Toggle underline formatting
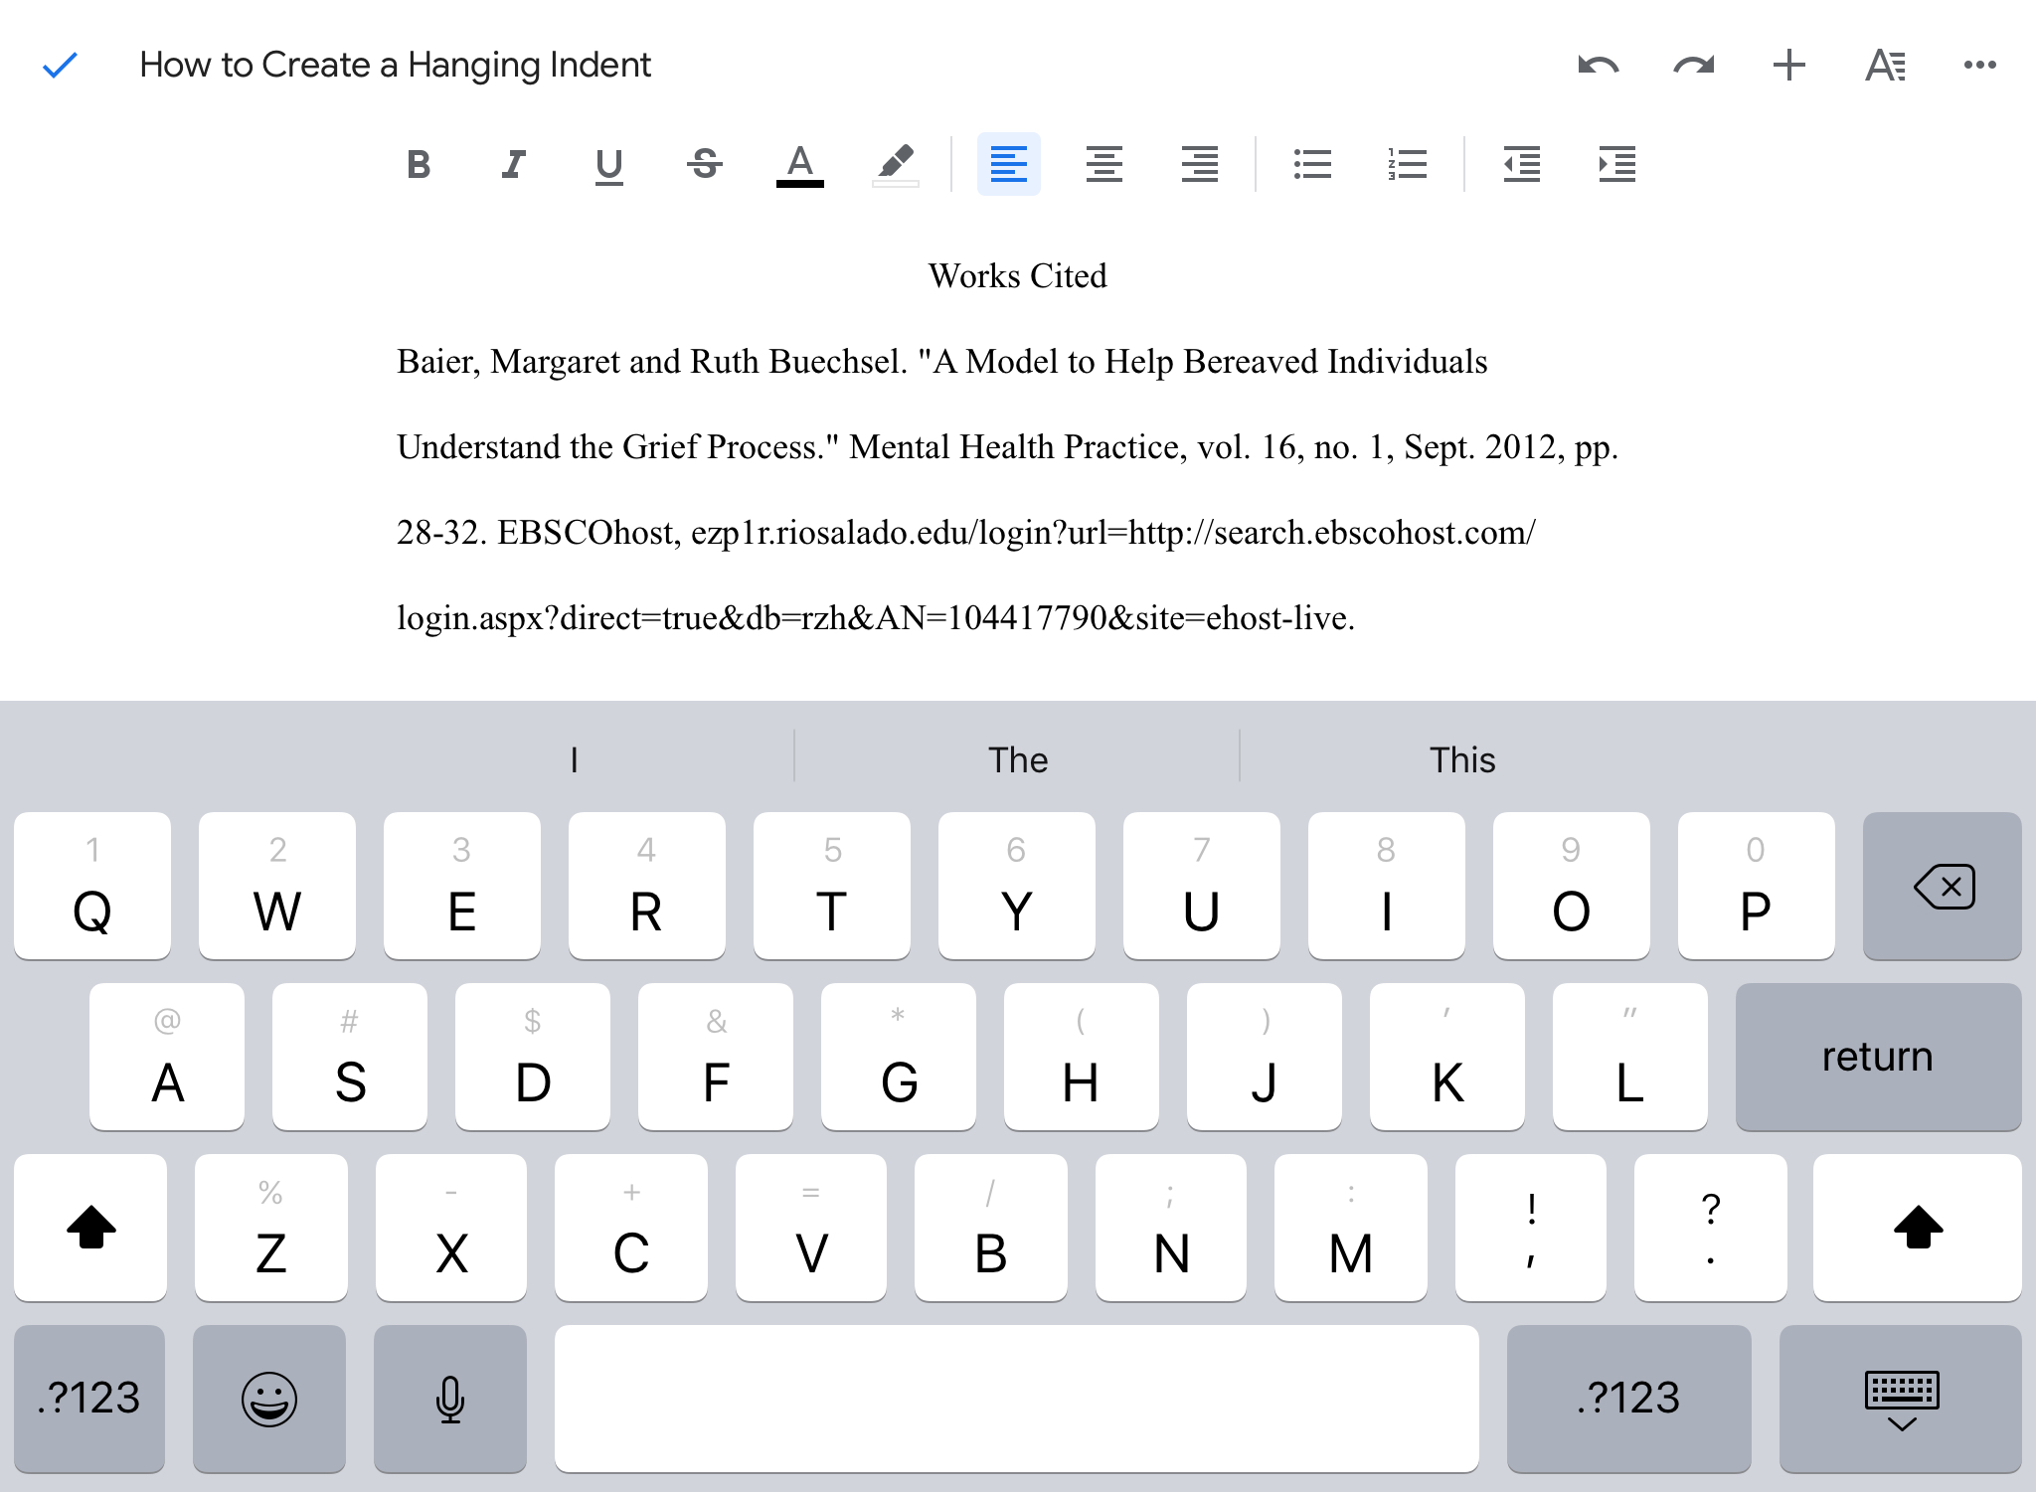This screenshot has height=1492, width=2036. coord(608,164)
